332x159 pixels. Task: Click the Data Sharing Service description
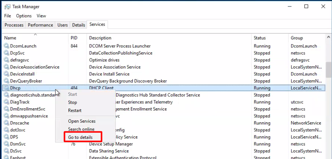[109, 151]
